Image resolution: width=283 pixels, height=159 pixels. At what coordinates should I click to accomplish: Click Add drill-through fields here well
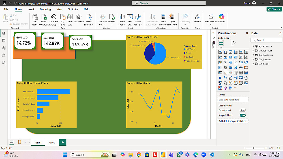pos(233,121)
